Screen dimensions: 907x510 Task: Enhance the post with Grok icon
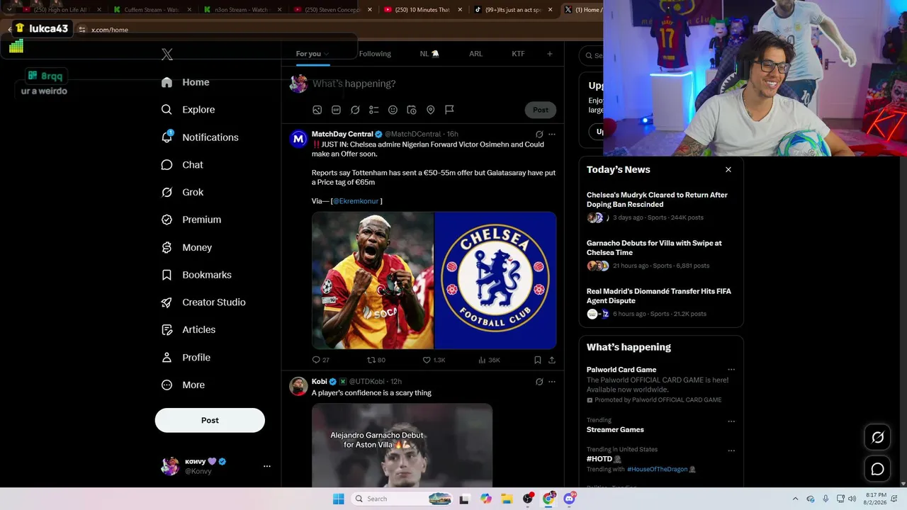point(355,110)
